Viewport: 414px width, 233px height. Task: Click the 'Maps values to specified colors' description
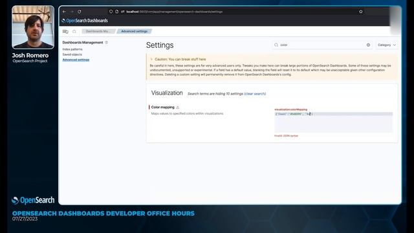[x=187, y=114]
